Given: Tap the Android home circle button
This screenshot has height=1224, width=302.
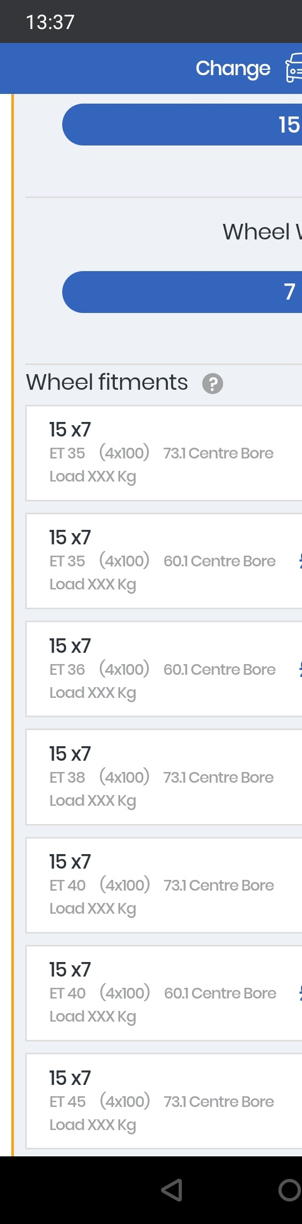Looking at the screenshot, I should (290, 1190).
